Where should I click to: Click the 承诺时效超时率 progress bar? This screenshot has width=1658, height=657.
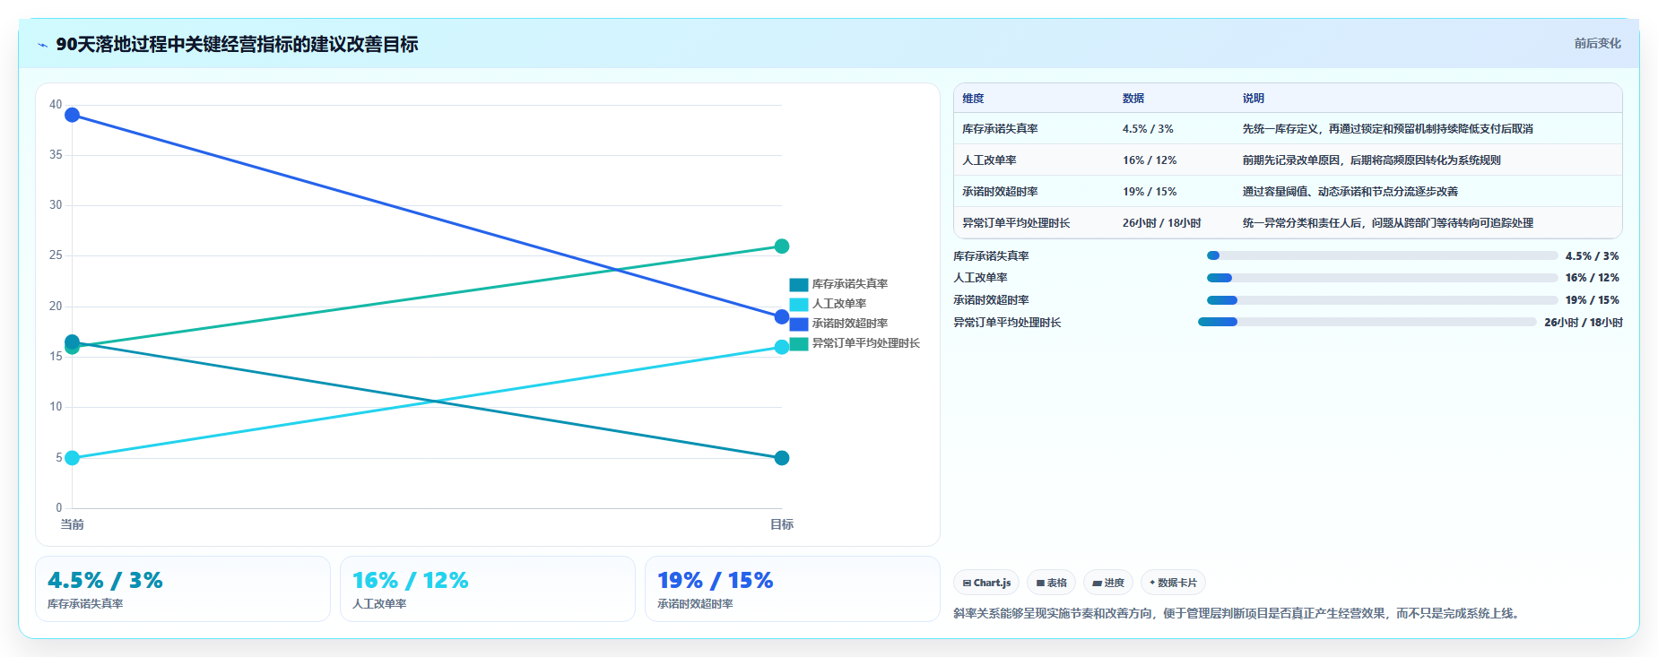click(x=1382, y=300)
